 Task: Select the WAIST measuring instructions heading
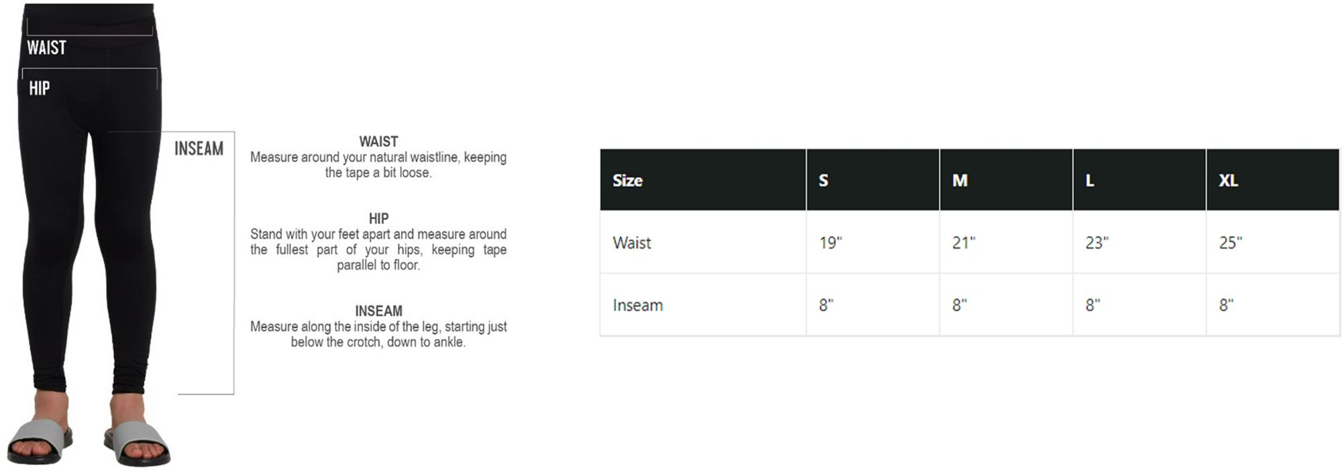pos(378,141)
